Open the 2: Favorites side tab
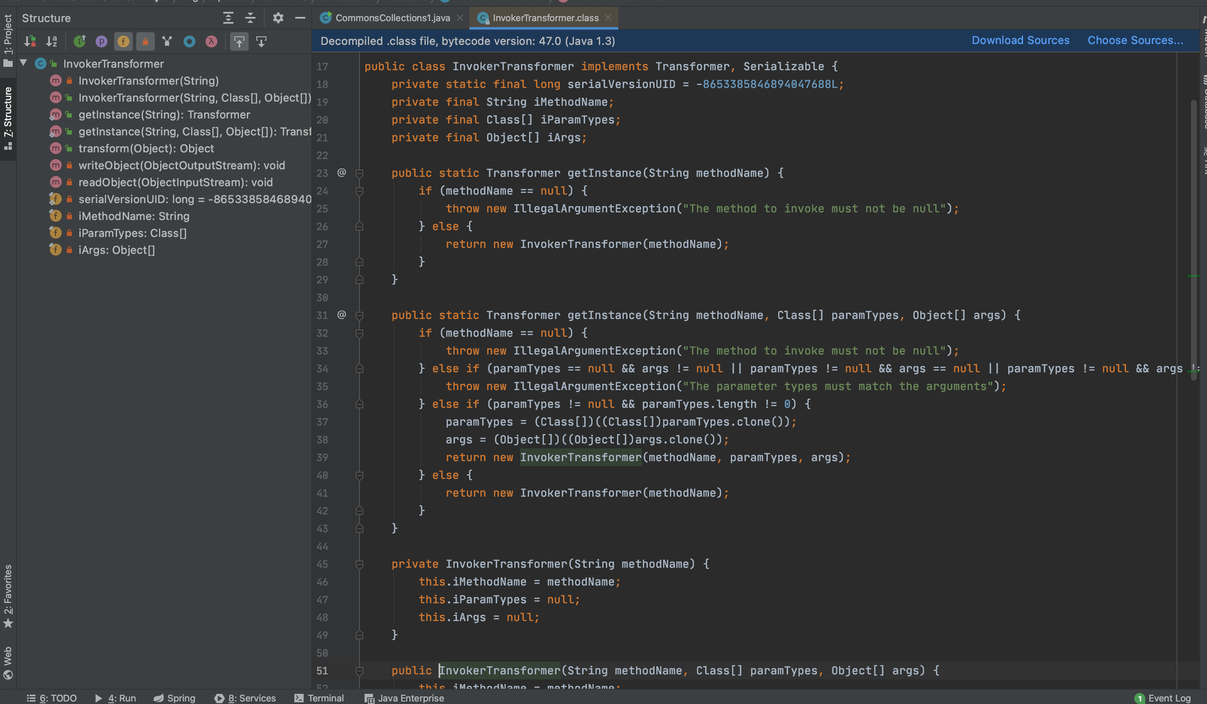The image size is (1207, 704). (x=8, y=596)
